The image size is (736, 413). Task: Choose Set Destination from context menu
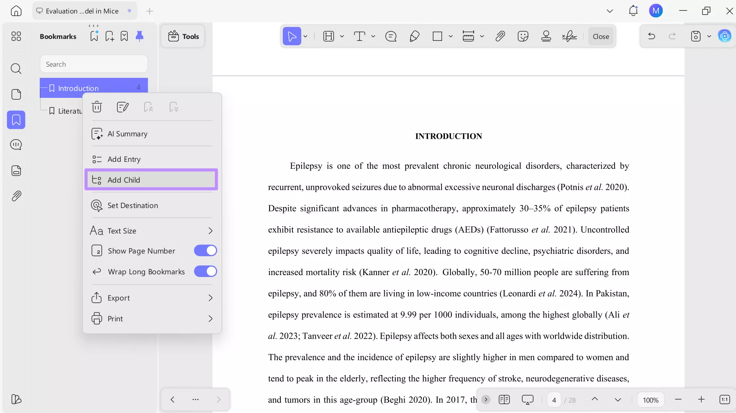(152, 205)
